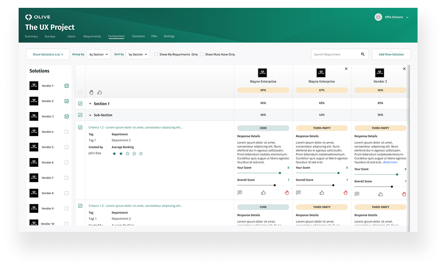Open comment icon in CORE column, Criteria 1.2

pos(240,193)
